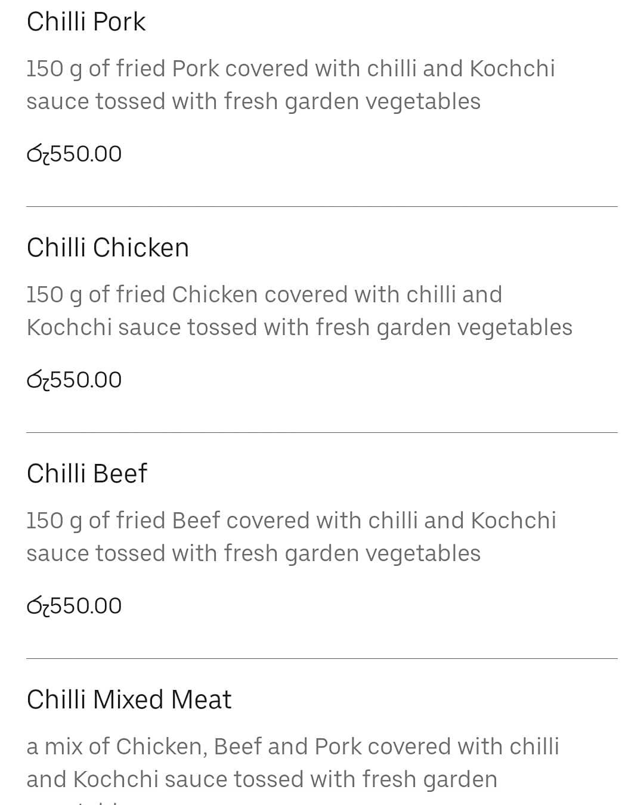
Task: Click the Chilli Mixed Meat description
Action: [x=292, y=763]
